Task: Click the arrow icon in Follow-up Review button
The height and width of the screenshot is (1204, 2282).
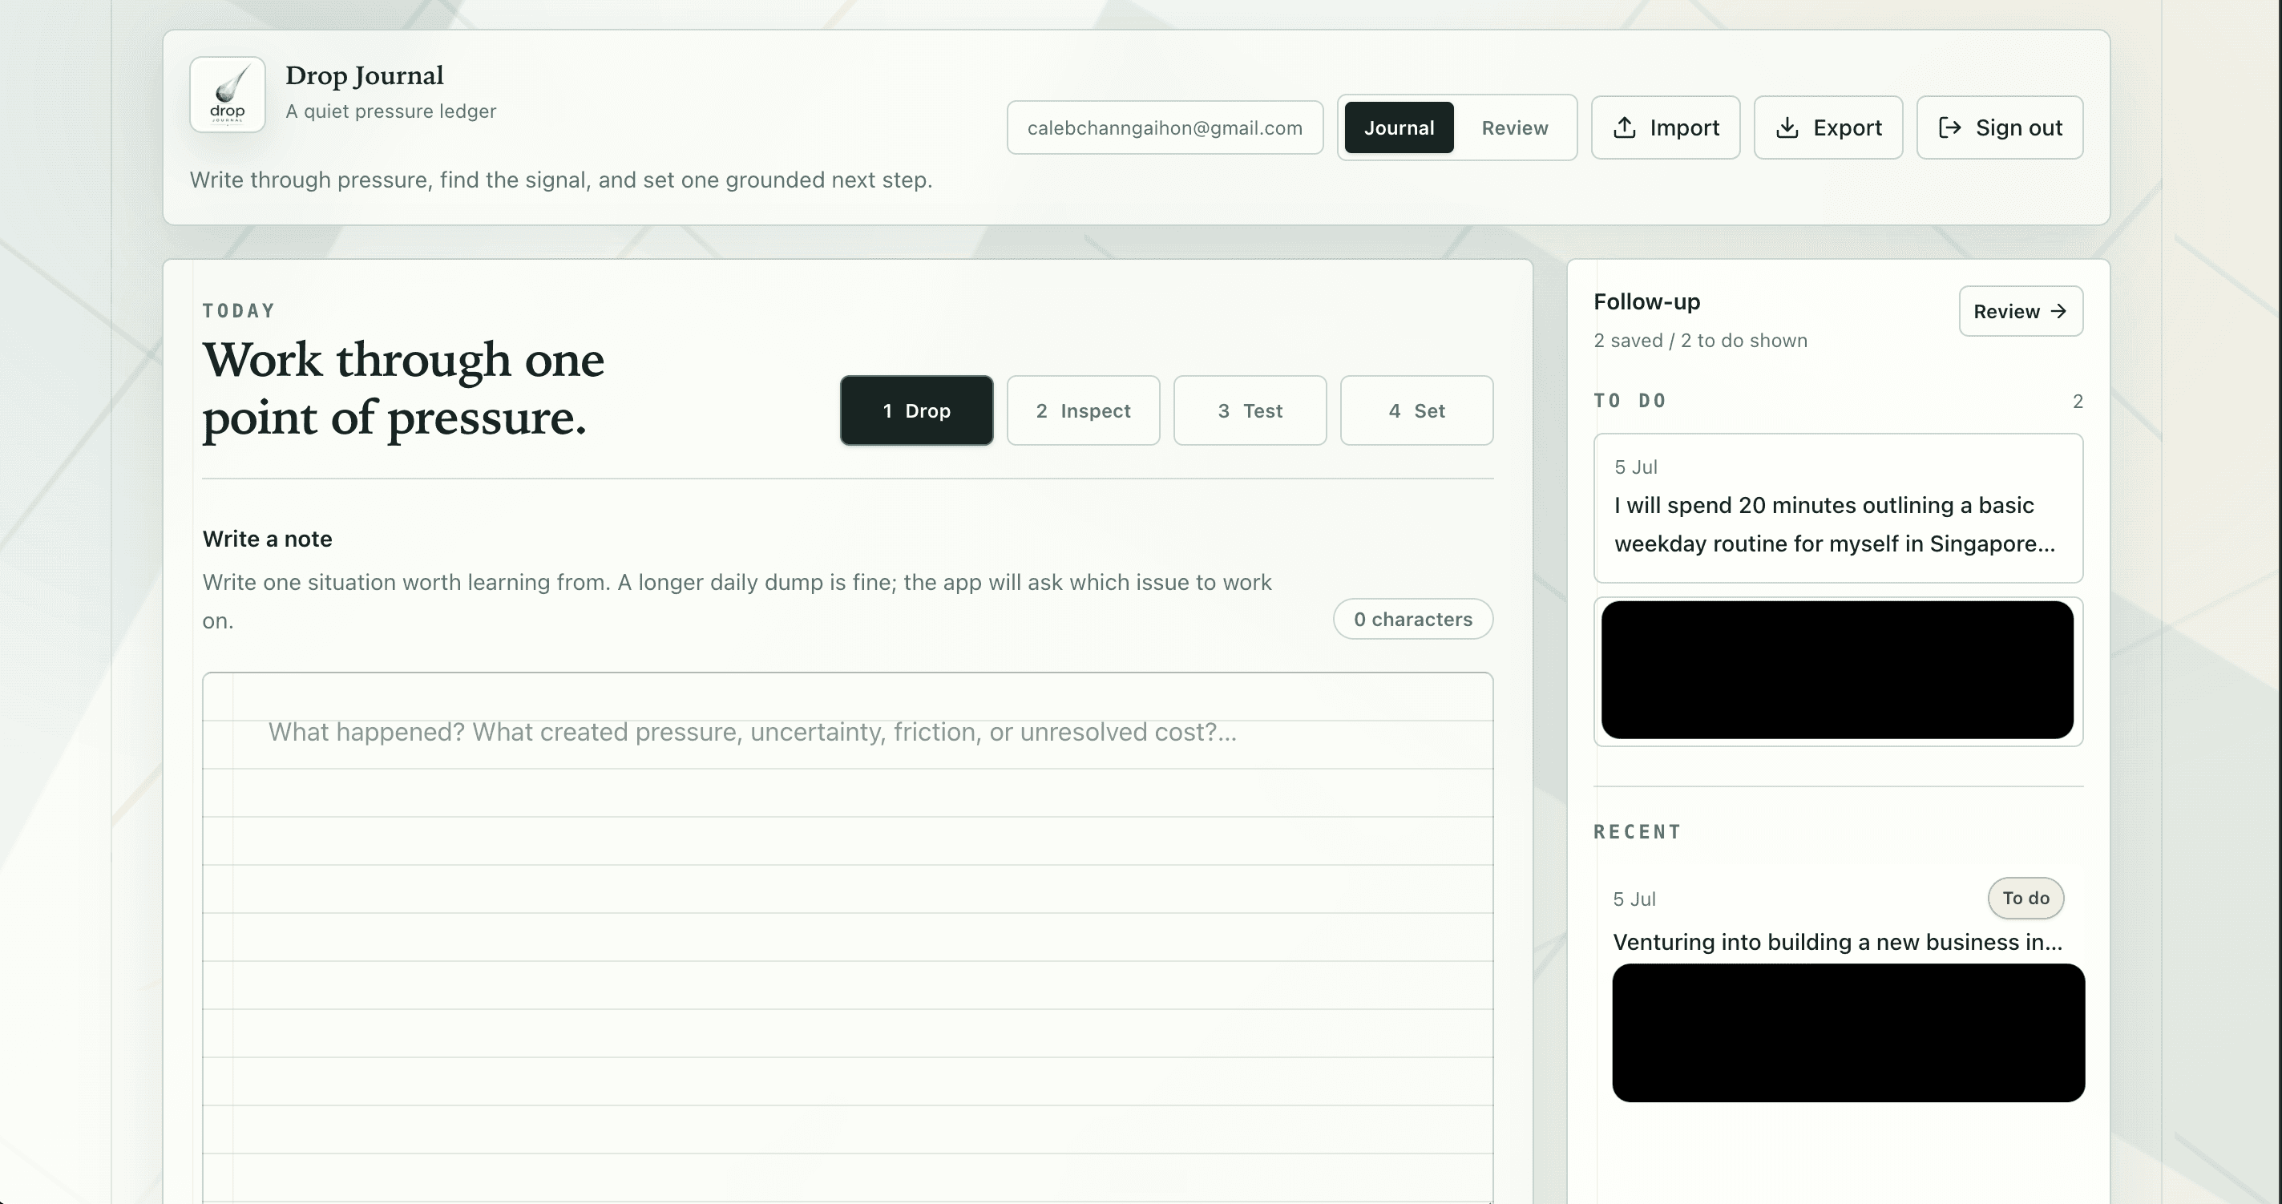Action: 2058,311
